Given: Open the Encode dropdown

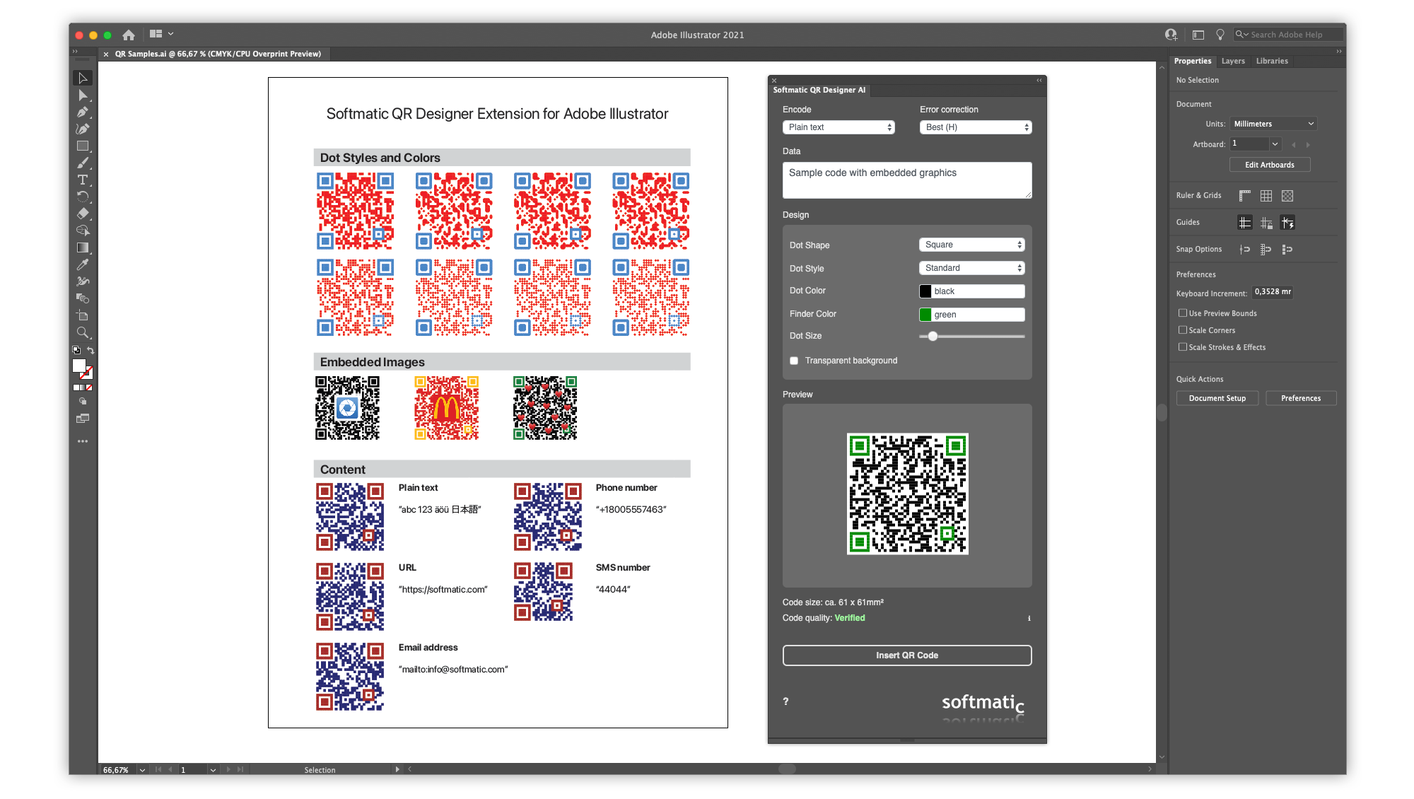Looking at the screenshot, I should (839, 127).
